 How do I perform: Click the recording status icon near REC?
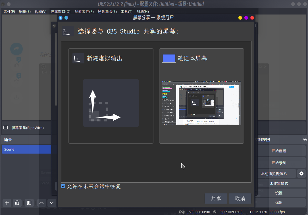[x=215, y=212]
